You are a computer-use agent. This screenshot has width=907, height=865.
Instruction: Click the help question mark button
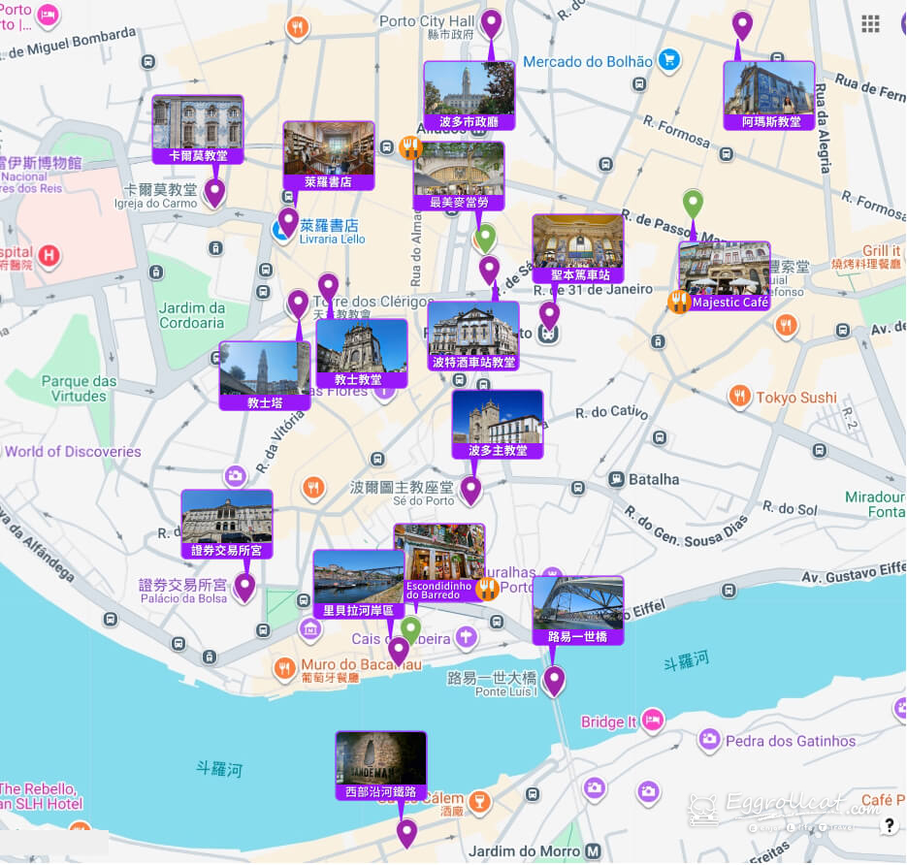click(x=890, y=825)
